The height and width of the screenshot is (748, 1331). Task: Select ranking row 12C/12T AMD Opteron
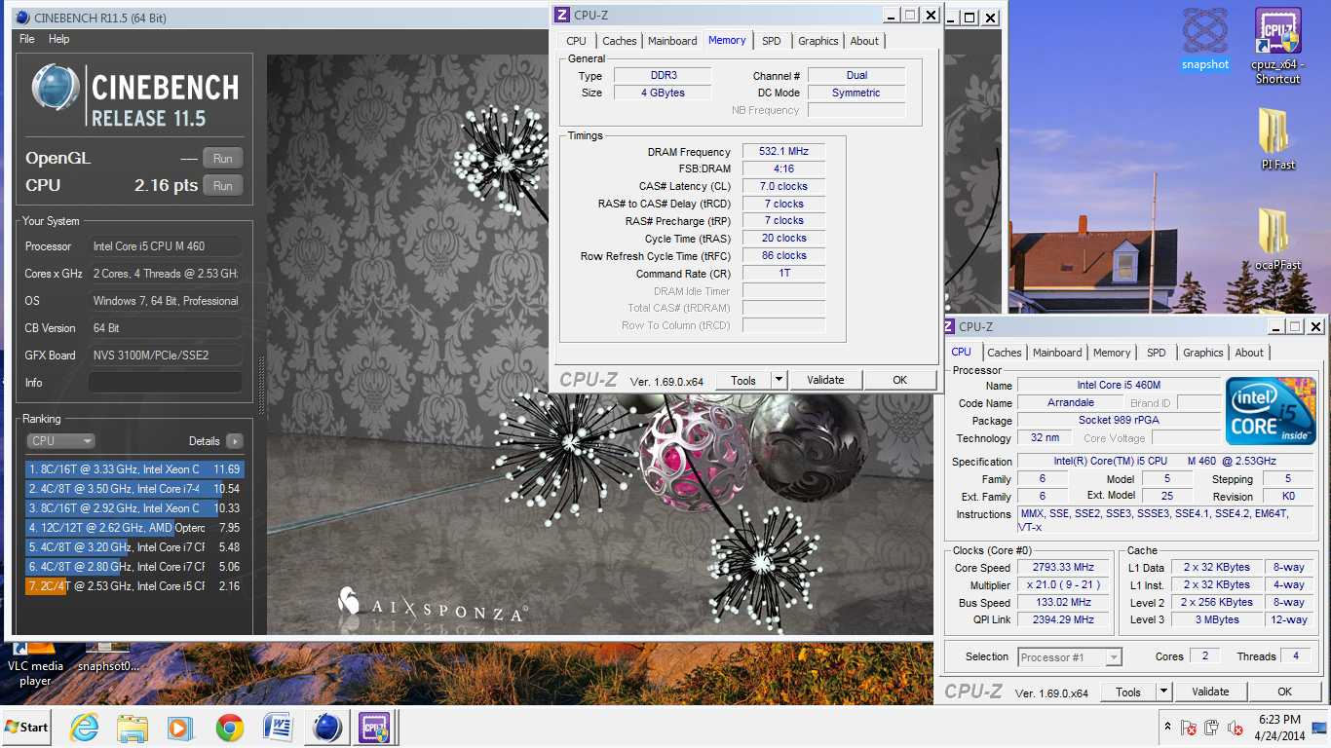coord(134,528)
